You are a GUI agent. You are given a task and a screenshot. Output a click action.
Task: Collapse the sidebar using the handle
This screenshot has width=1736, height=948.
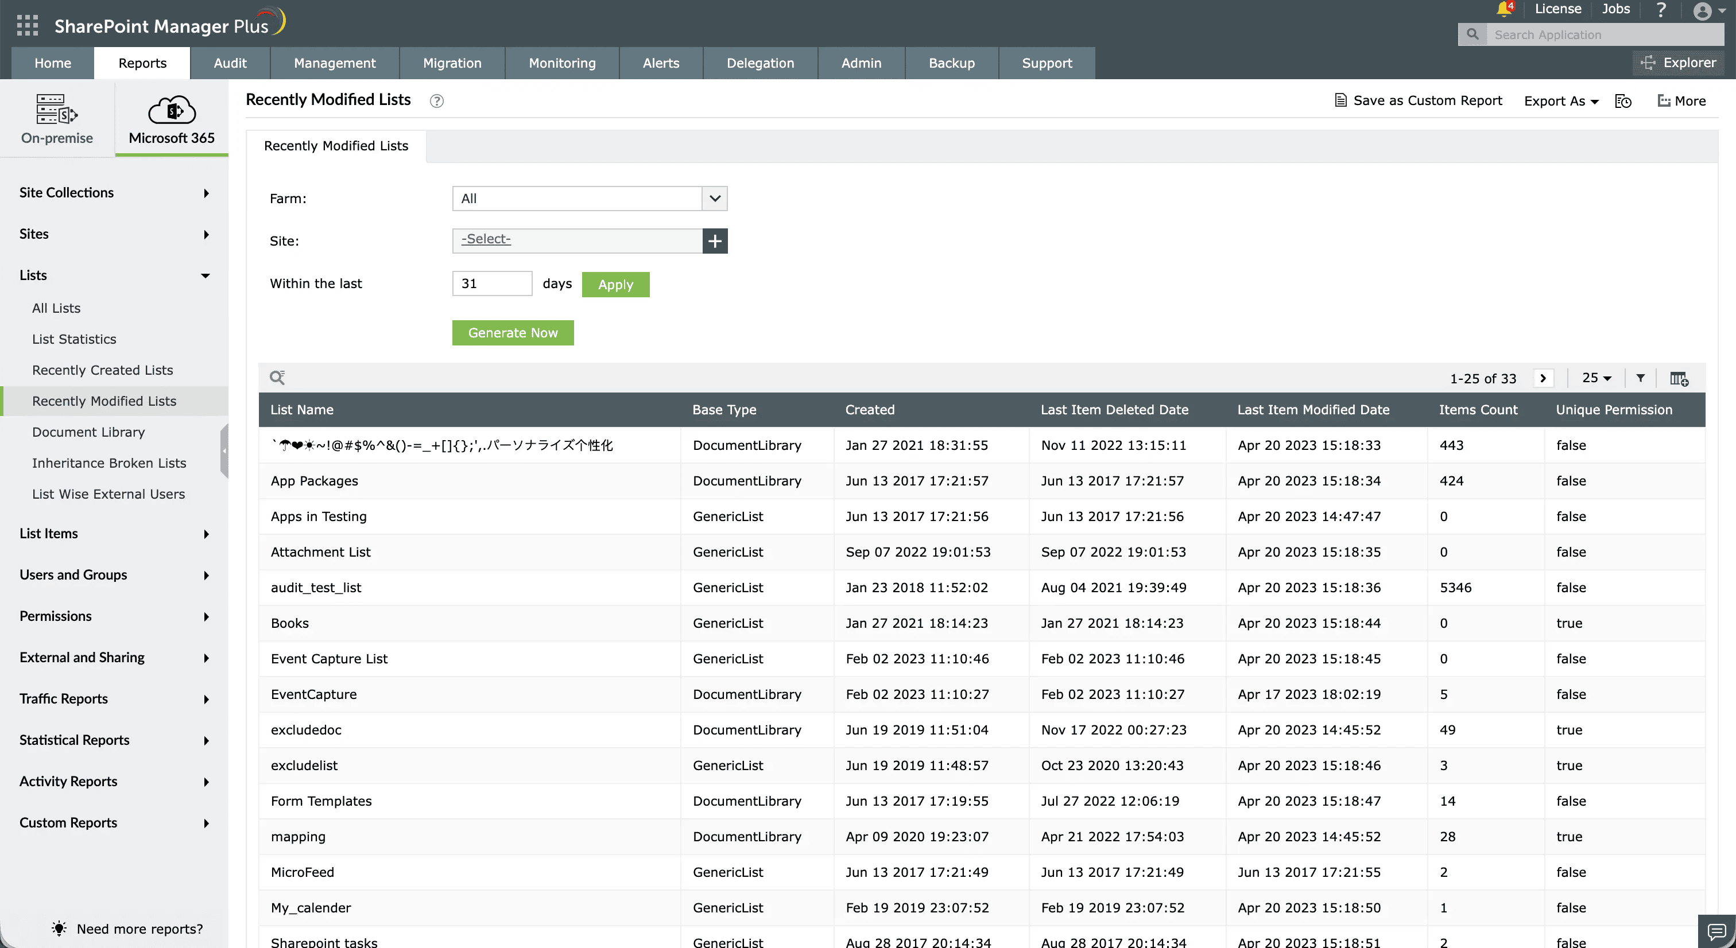click(224, 450)
